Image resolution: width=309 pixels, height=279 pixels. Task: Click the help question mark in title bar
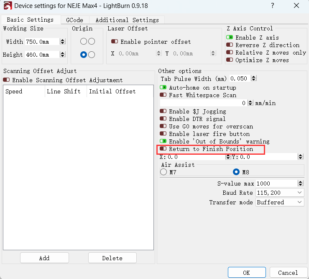tap(273, 6)
